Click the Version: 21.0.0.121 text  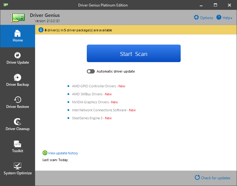pos(47,21)
